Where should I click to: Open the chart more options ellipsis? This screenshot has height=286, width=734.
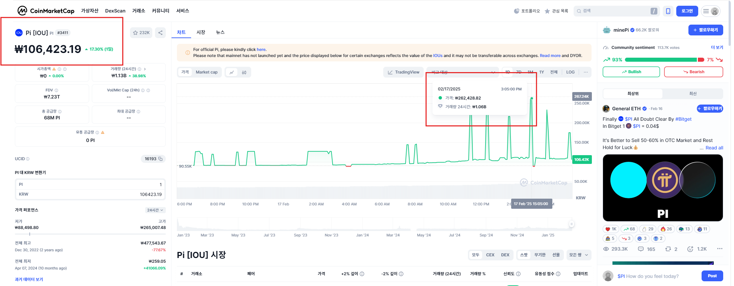pyautogui.click(x=585, y=72)
